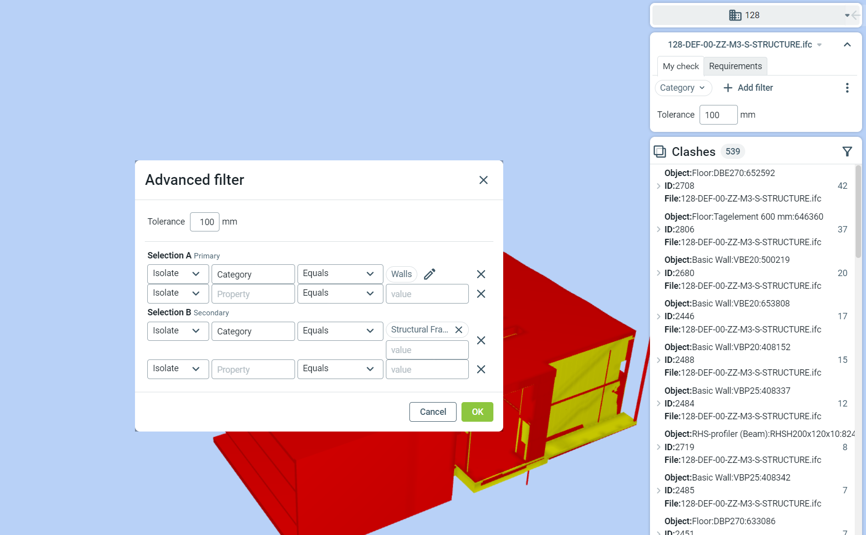This screenshot has width=866, height=535.
Task: Click the Clashes panel stacked-squares icon
Action: 660,152
